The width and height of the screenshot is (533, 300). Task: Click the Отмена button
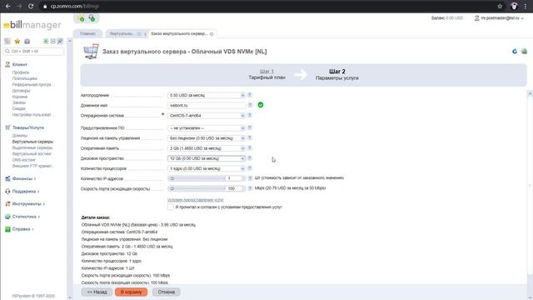point(167,292)
